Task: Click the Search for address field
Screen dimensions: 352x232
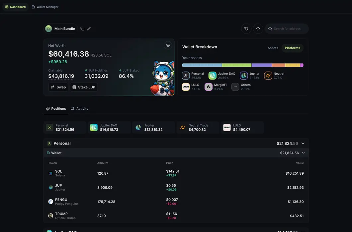Action: [287, 29]
